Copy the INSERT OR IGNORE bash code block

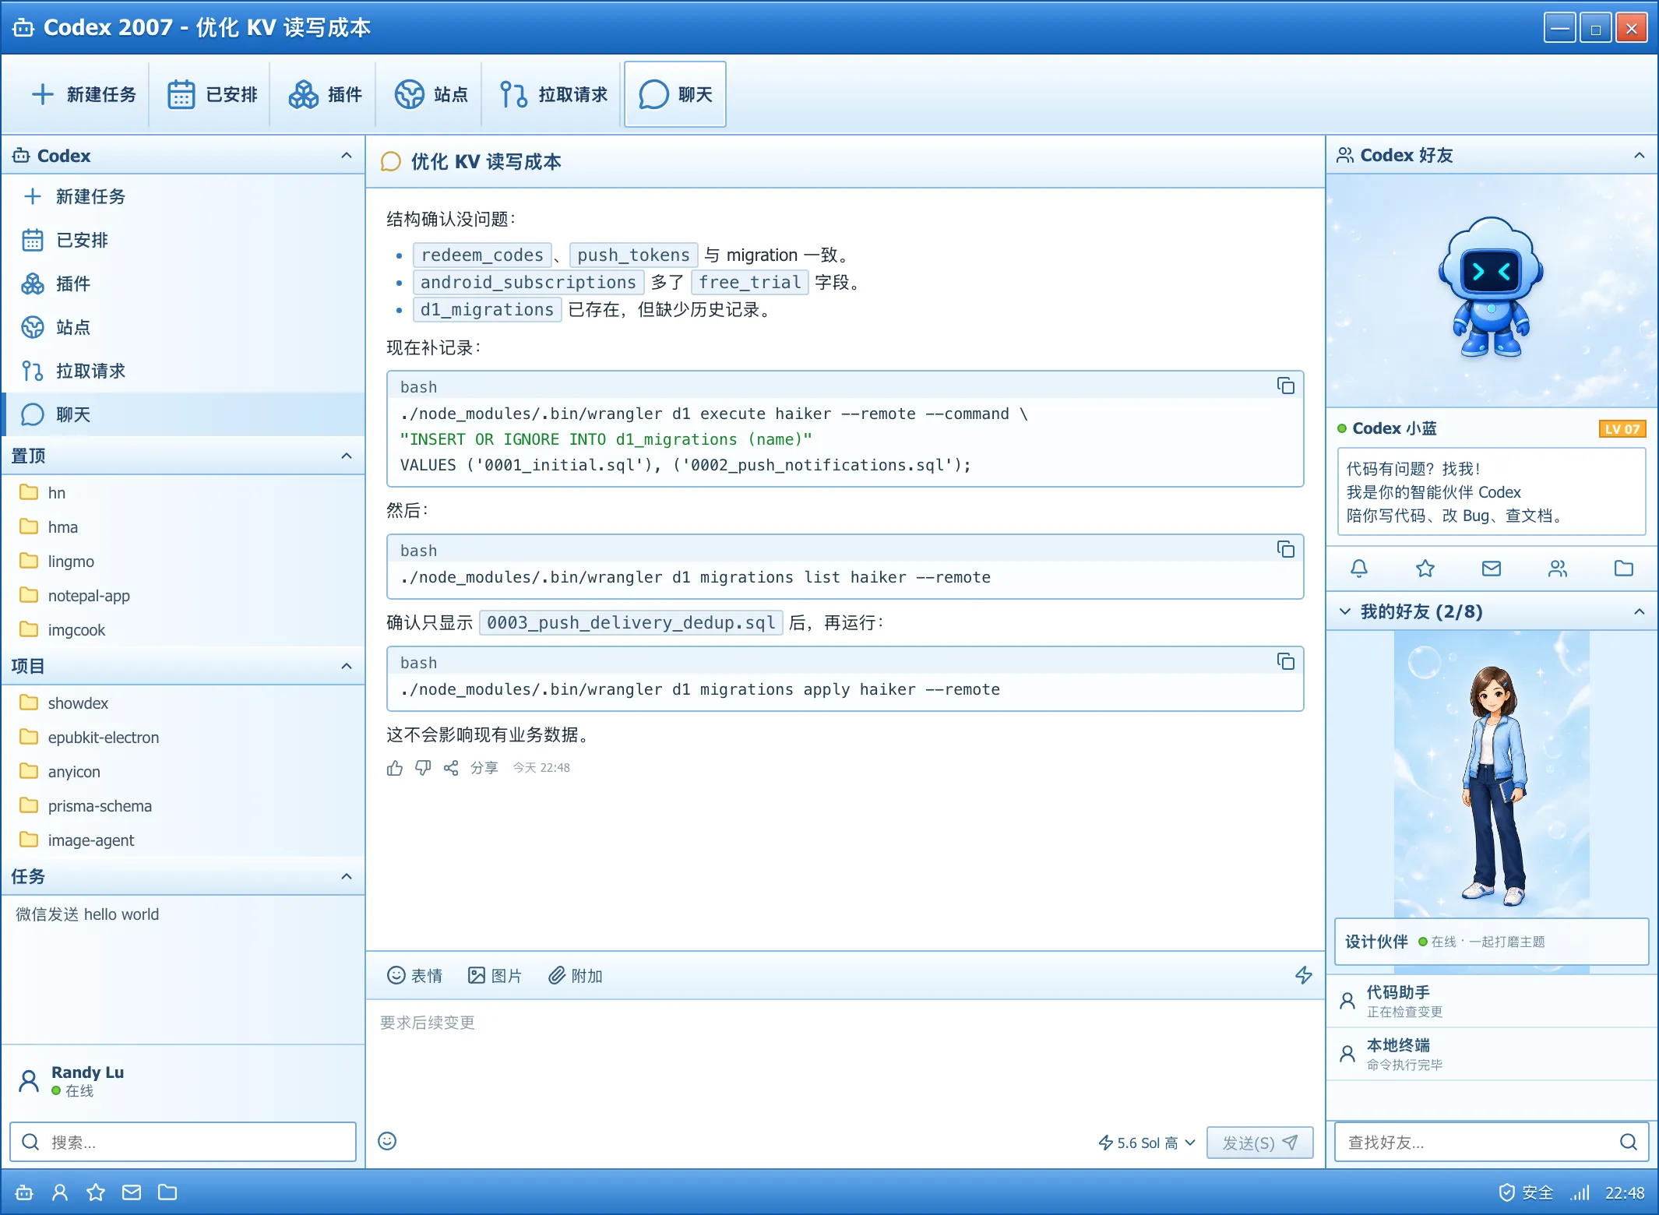[1285, 386]
